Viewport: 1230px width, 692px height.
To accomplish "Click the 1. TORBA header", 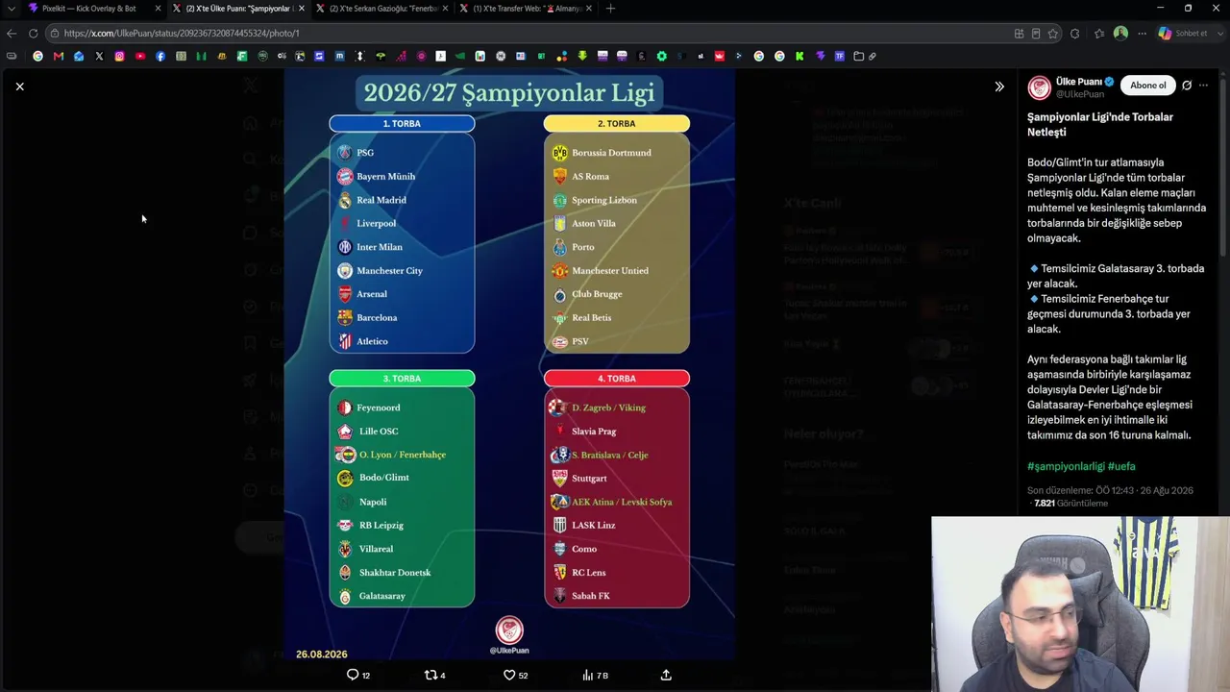I will 402,123.
